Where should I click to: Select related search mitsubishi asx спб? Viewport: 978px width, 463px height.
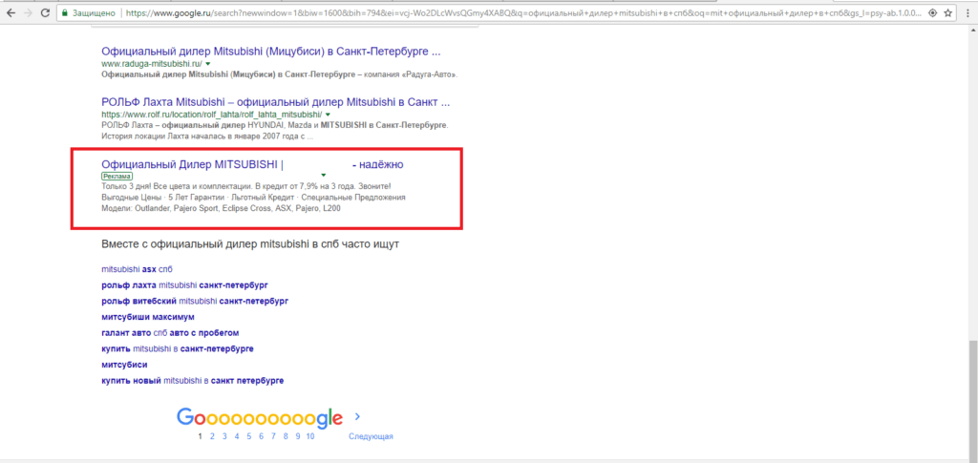(x=137, y=269)
